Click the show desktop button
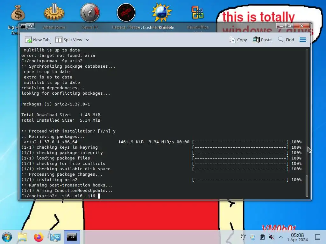The height and width of the screenshot is (244, 326). 318,237
